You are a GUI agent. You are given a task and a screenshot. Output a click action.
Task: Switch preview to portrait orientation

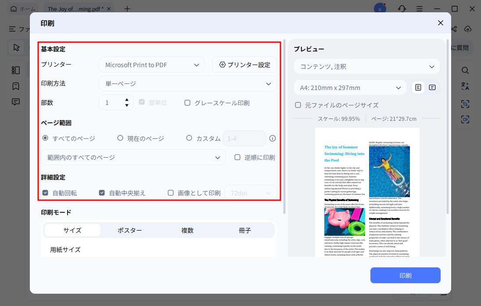[x=418, y=87]
